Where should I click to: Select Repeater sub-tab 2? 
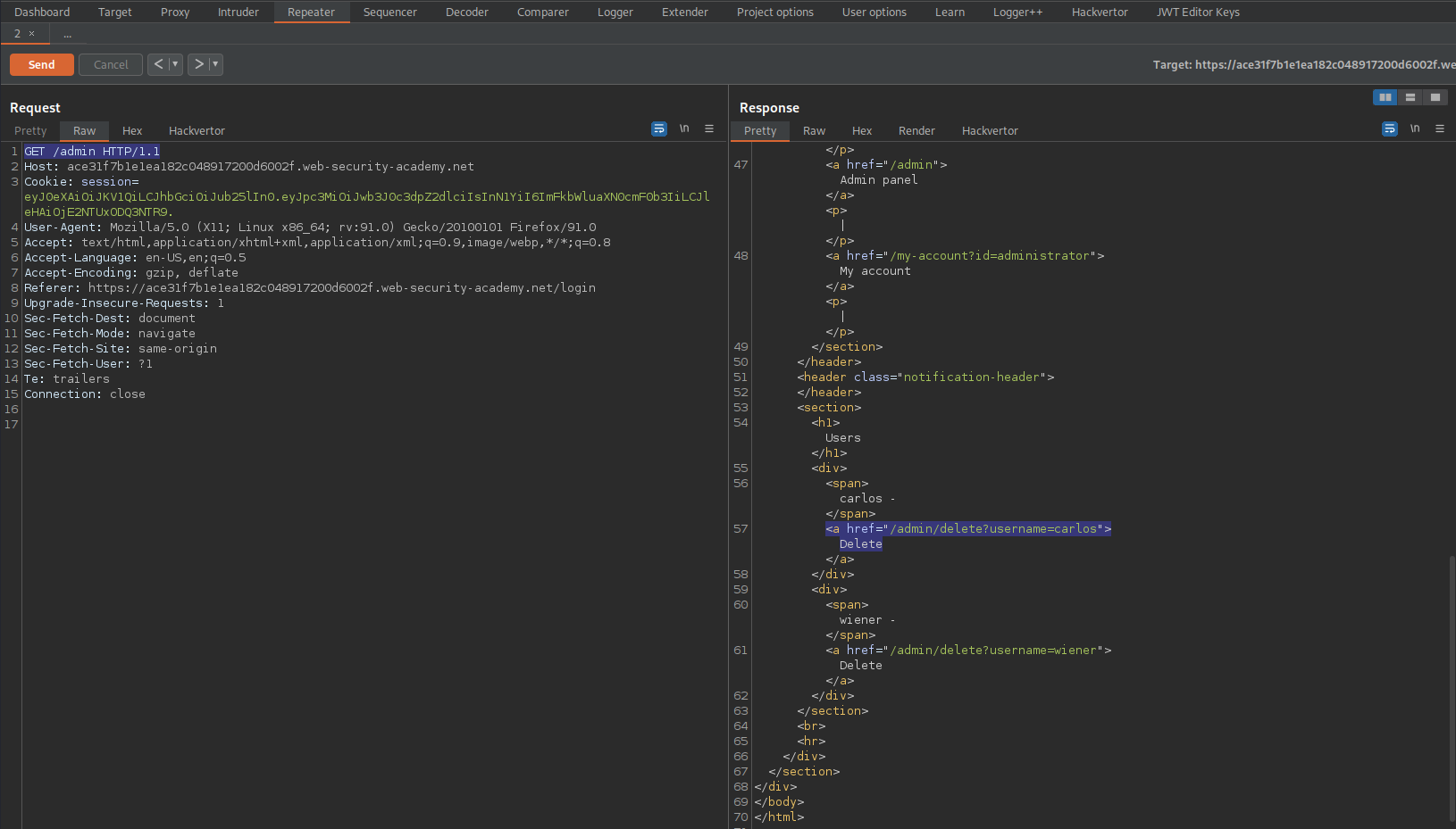coord(17,34)
